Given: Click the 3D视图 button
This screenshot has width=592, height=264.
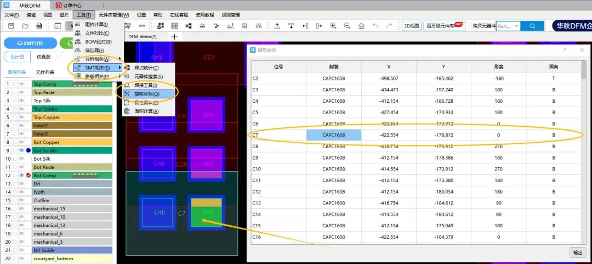Looking at the screenshot, I should tap(411, 26).
